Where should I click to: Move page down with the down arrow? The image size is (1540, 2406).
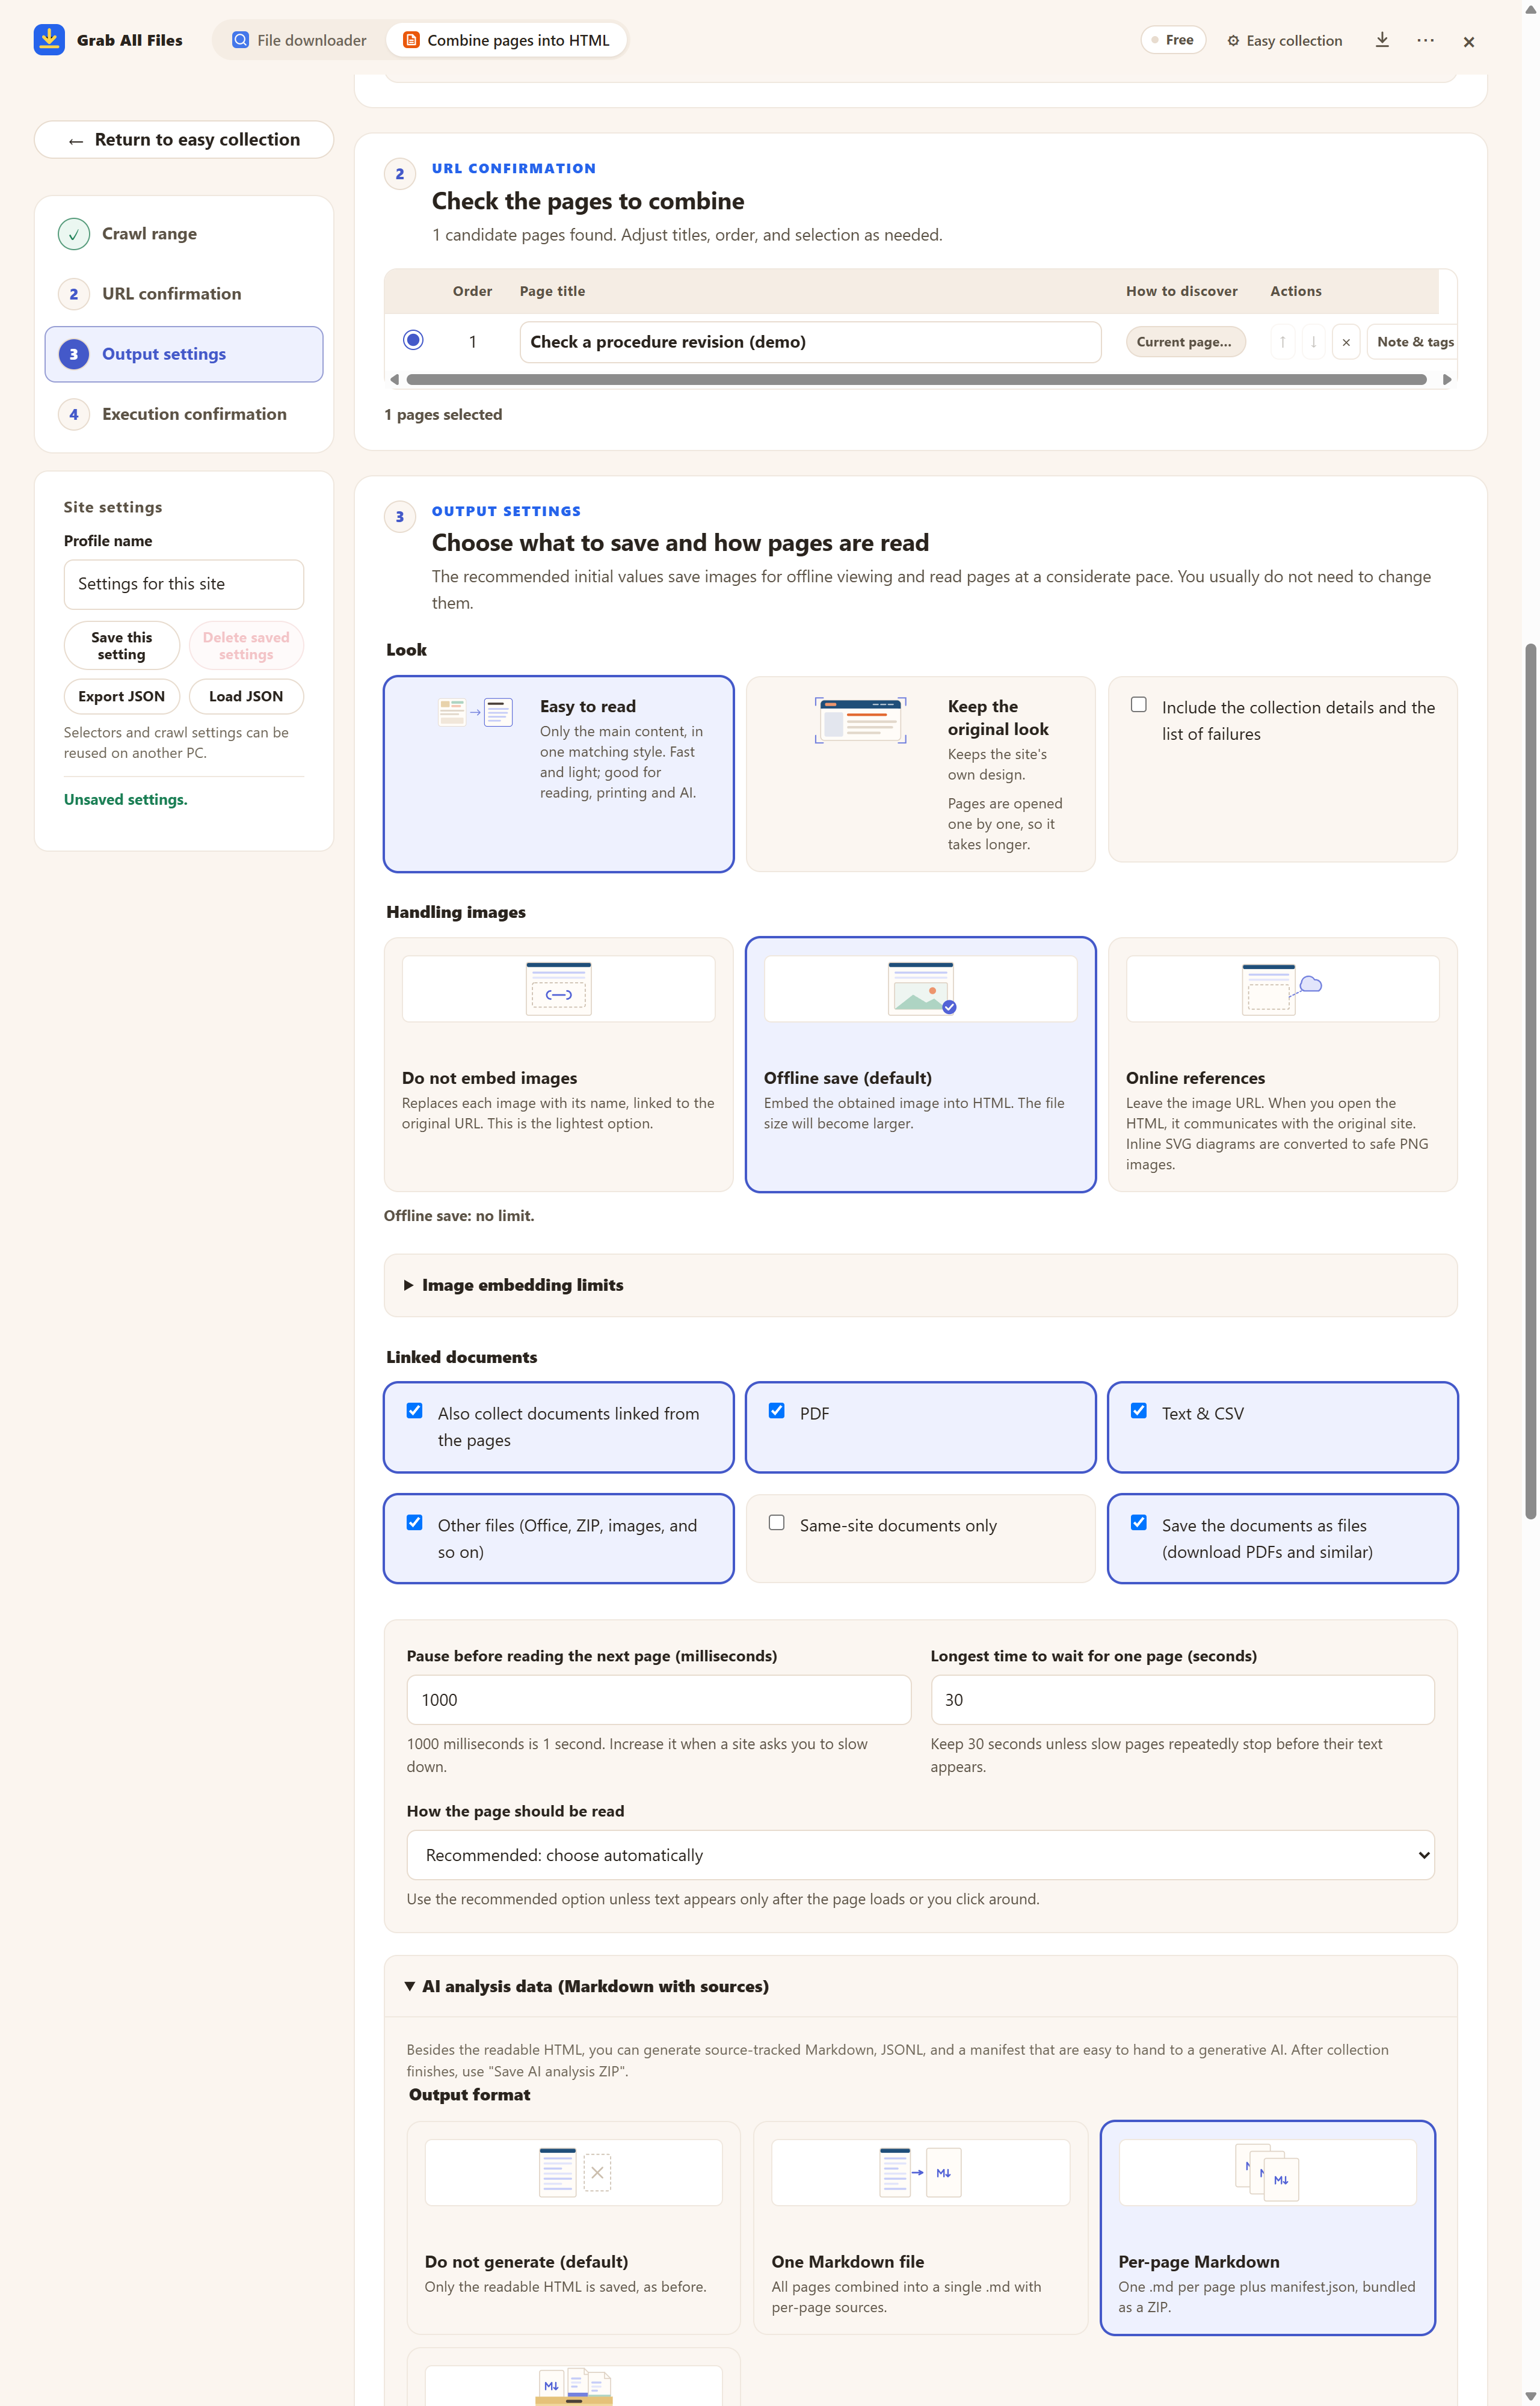tap(1313, 342)
